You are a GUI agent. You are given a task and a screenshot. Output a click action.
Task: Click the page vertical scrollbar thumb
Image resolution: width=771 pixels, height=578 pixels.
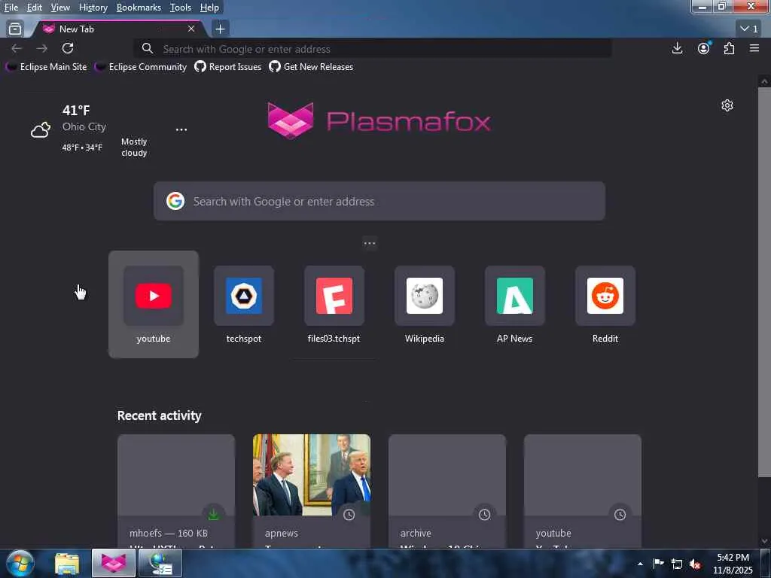coord(764,282)
